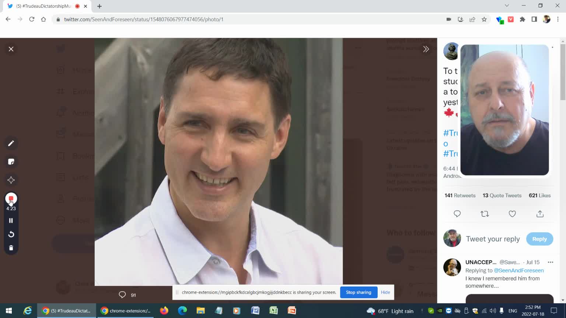The height and width of the screenshot is (318, 566).
Task: Open Excel from the taskbar
Action: [x=273, y=311]
